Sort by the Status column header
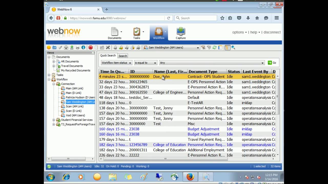This screenshot has height=184, width=328. pyautogui.click(x=234, y=72)
